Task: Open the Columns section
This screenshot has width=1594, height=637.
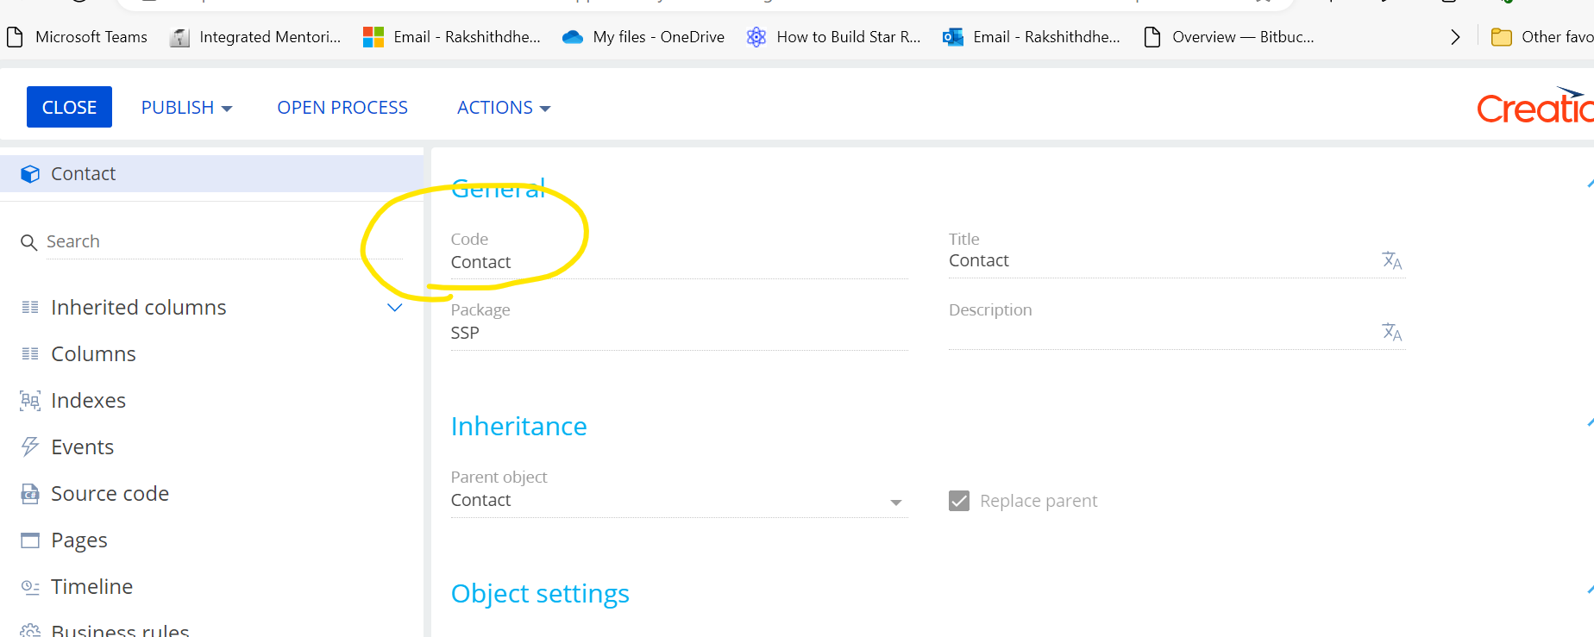Action: tap(93, 354)
